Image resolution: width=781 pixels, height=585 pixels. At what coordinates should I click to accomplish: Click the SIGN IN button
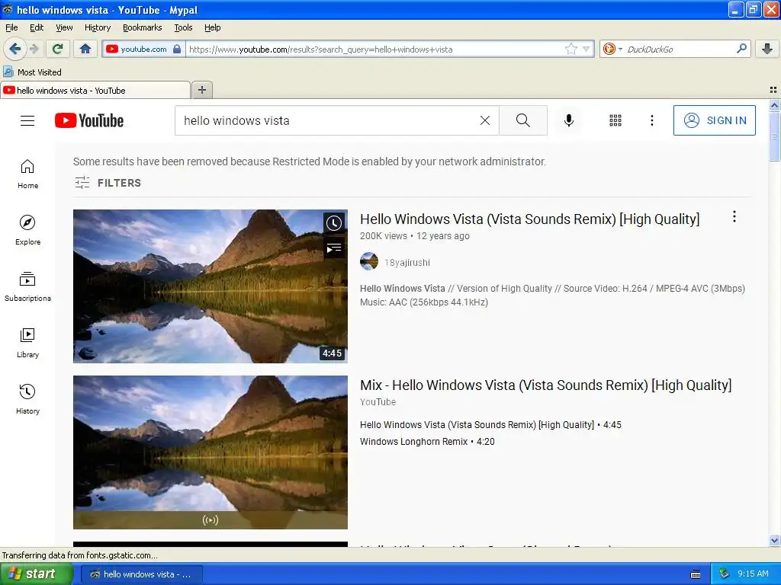pos(714,120)
